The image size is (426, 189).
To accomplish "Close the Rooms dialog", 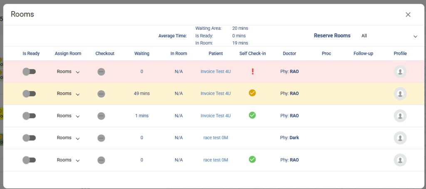I will 408,15.
